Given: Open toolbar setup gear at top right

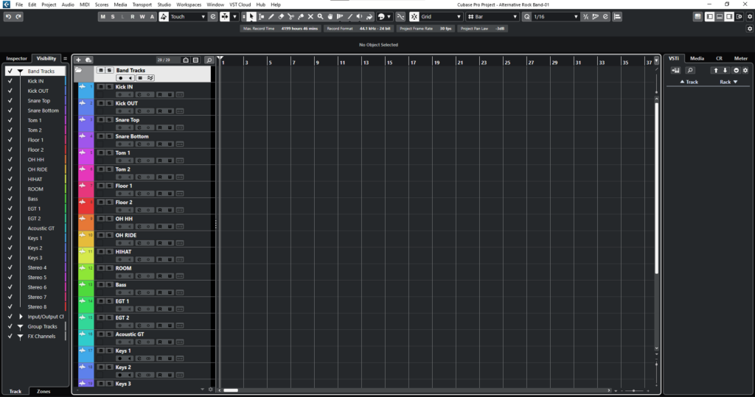Looking at the screenshot, I should pos(750,17).
